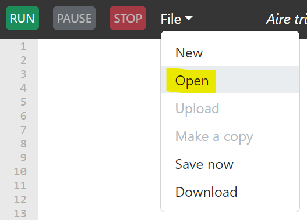Select line number 9 in the gutter

pyautogui.click(x=23, y=157)
